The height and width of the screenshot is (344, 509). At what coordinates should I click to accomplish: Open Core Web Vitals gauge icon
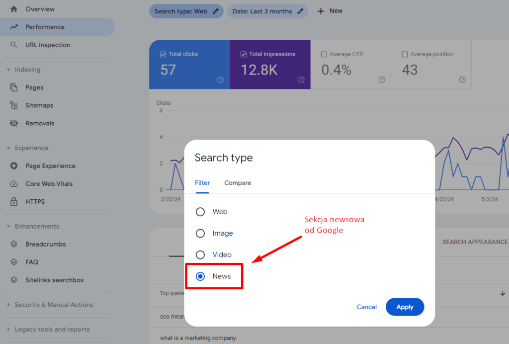pyautogui.click(x=14, y=184)
